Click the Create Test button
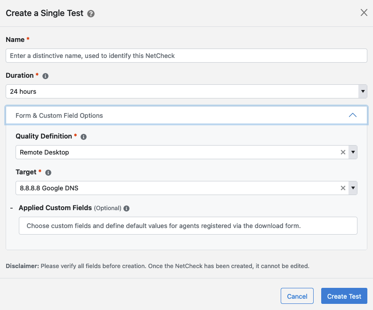 click(344, 296)
